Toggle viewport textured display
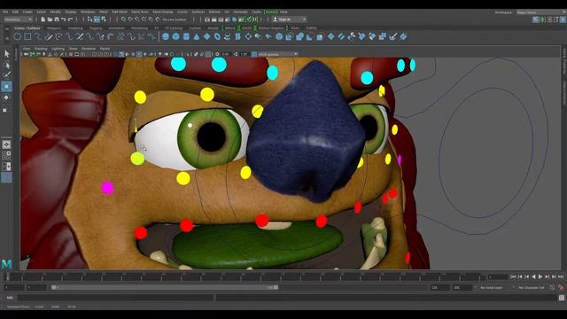 (139, 54)
